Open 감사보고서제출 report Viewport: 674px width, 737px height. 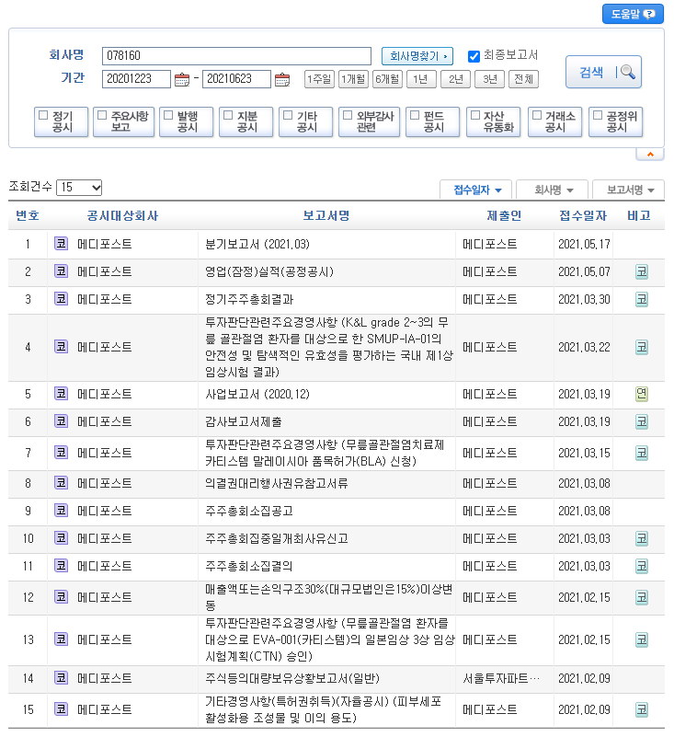244,421
